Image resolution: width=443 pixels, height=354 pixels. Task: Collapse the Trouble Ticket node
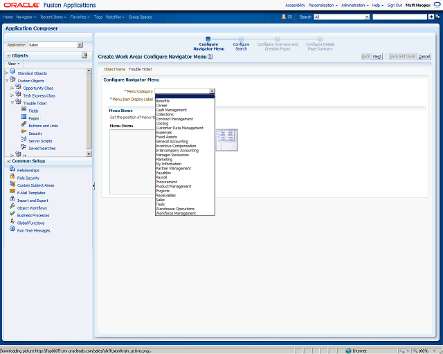[x=12, y=103]
